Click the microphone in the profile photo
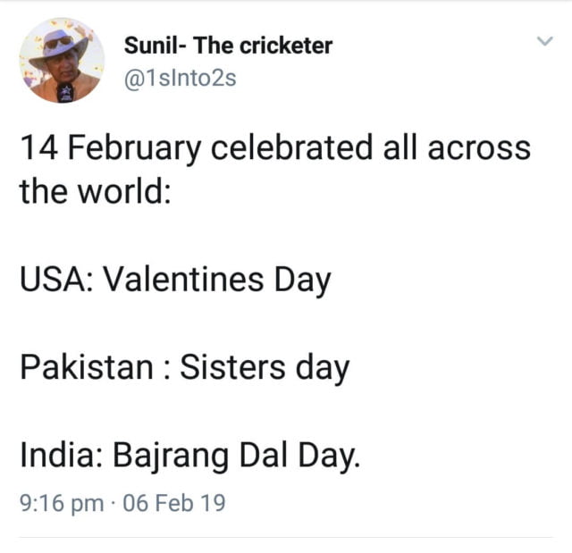Viewport: 572px width, 553px height. point(66,92)
